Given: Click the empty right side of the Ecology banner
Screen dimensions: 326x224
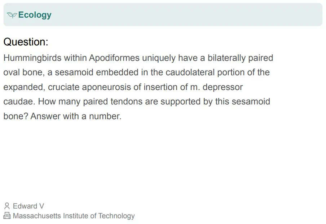Looking at the screenshot, I should coord(216,15).
